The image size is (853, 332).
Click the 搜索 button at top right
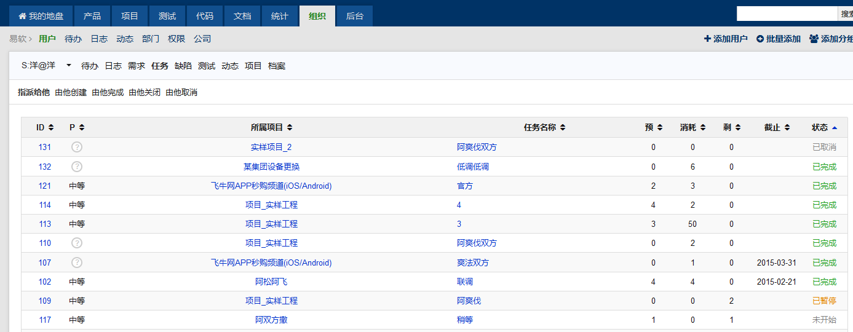(846, 14)
